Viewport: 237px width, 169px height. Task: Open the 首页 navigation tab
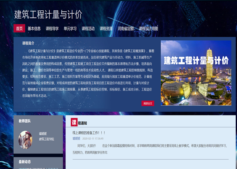point(19,28)
